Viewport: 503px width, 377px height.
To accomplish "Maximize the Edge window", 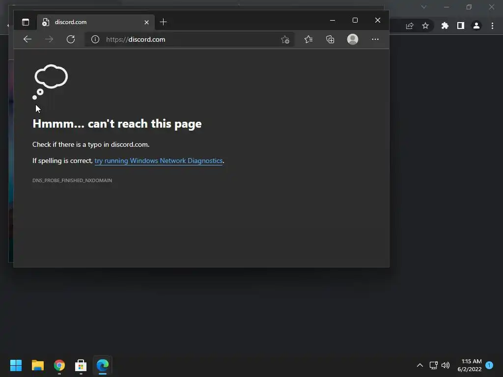I will [355, 20].
